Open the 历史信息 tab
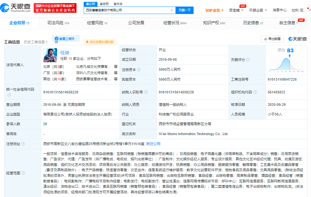311x197 pixels. click(x=253, y=23)
